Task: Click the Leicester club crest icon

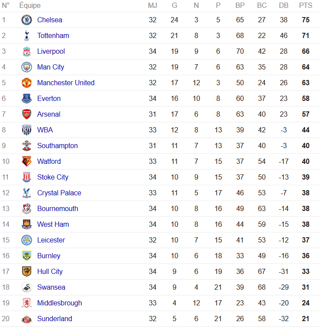Action: coord(27,240)
